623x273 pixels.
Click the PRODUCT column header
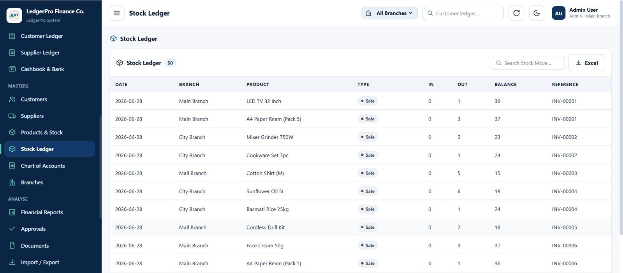258,84
